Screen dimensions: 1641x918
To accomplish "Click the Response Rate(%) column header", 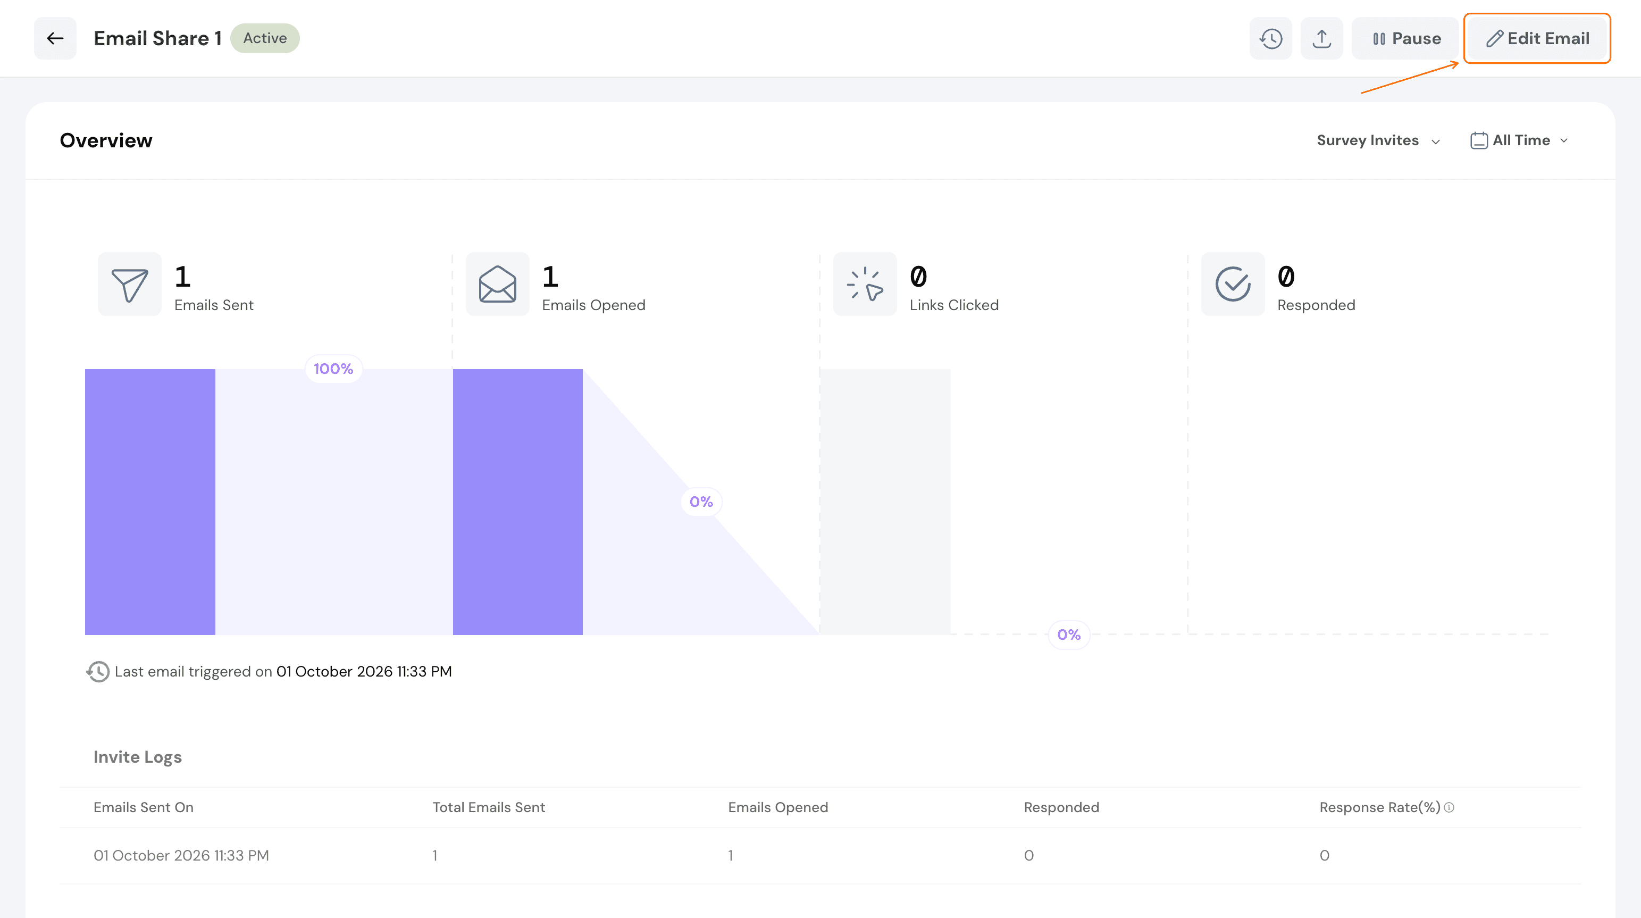I will tap(1380, 807).
